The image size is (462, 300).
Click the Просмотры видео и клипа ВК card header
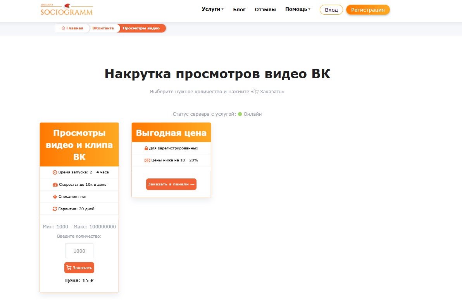(79, 144)
